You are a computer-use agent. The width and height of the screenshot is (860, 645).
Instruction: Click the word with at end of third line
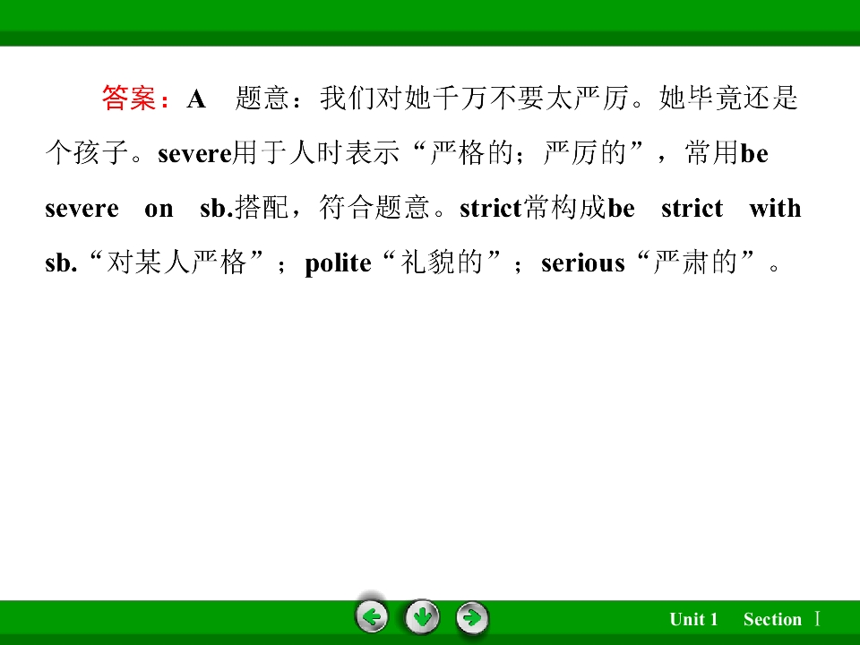775,208
